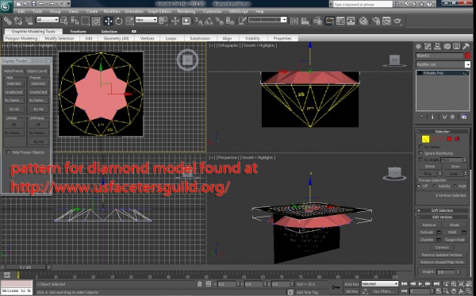Activate the Select and Scale tool
The width and height of the screenshot is (476, 296).
(x=129, y=21)
